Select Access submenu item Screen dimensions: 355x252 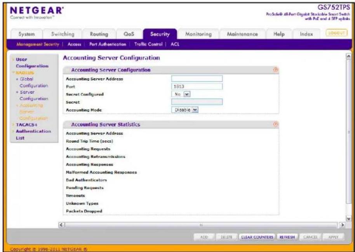point(74,44)
